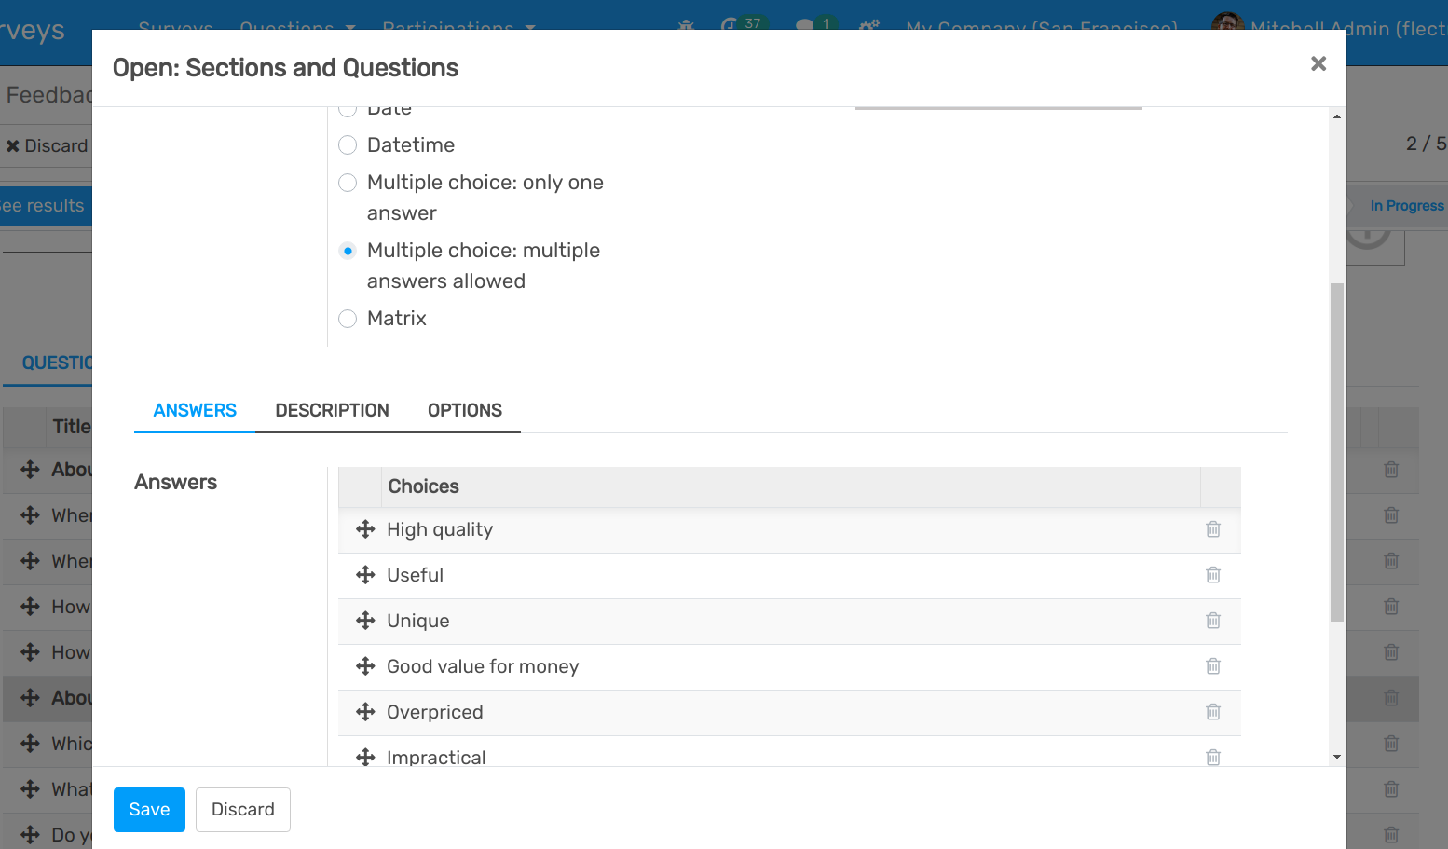
Task: Delete the "Overpriced" choice
Action: [1212, 711]
